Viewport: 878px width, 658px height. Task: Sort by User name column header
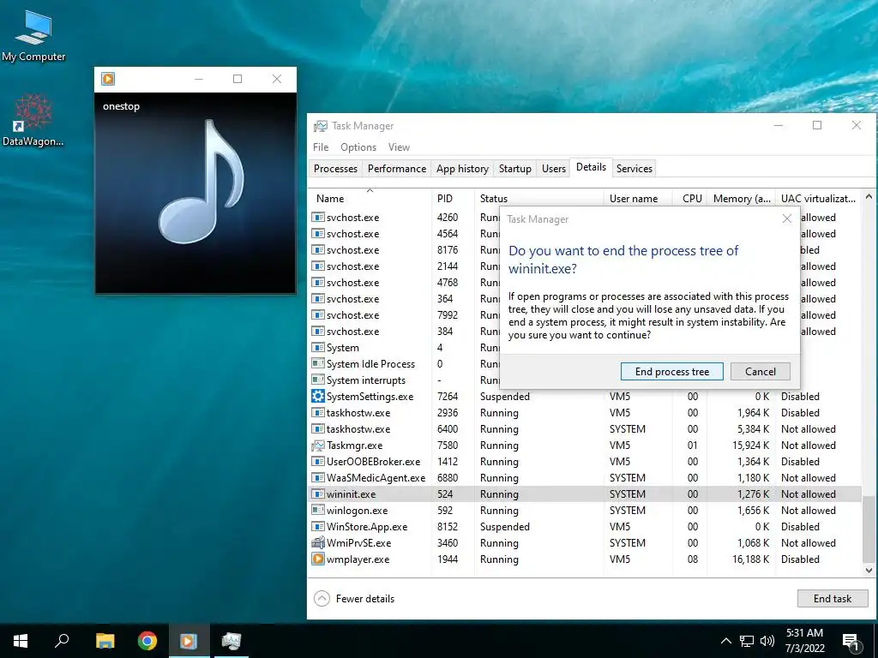click(x=638, y=198)
